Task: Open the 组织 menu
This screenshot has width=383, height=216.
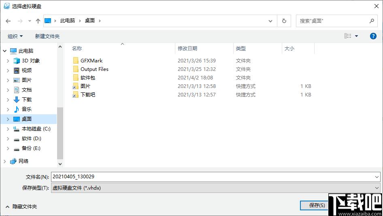Action: (15, 36)
